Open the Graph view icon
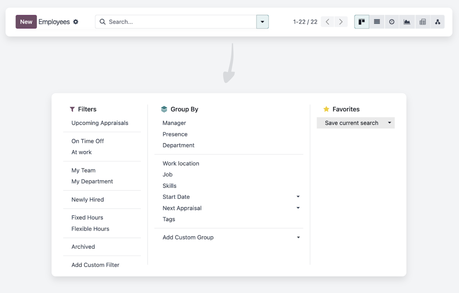 point(407,22)
